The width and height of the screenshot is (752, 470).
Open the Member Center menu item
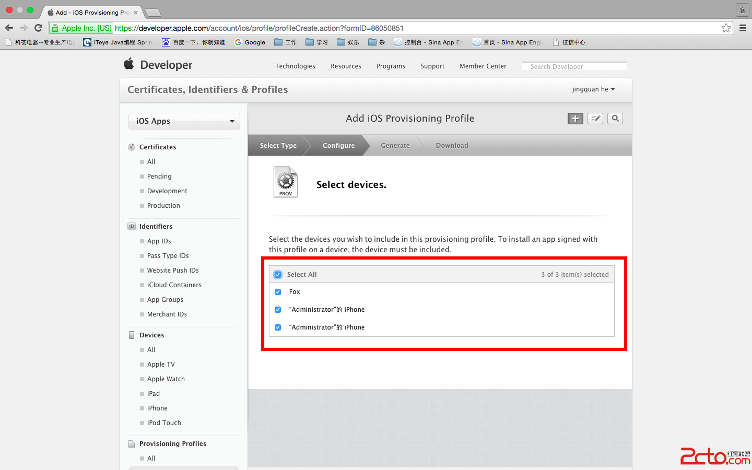coord(483,66)
